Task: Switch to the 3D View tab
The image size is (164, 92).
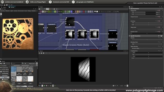Action: pos(12,7)
